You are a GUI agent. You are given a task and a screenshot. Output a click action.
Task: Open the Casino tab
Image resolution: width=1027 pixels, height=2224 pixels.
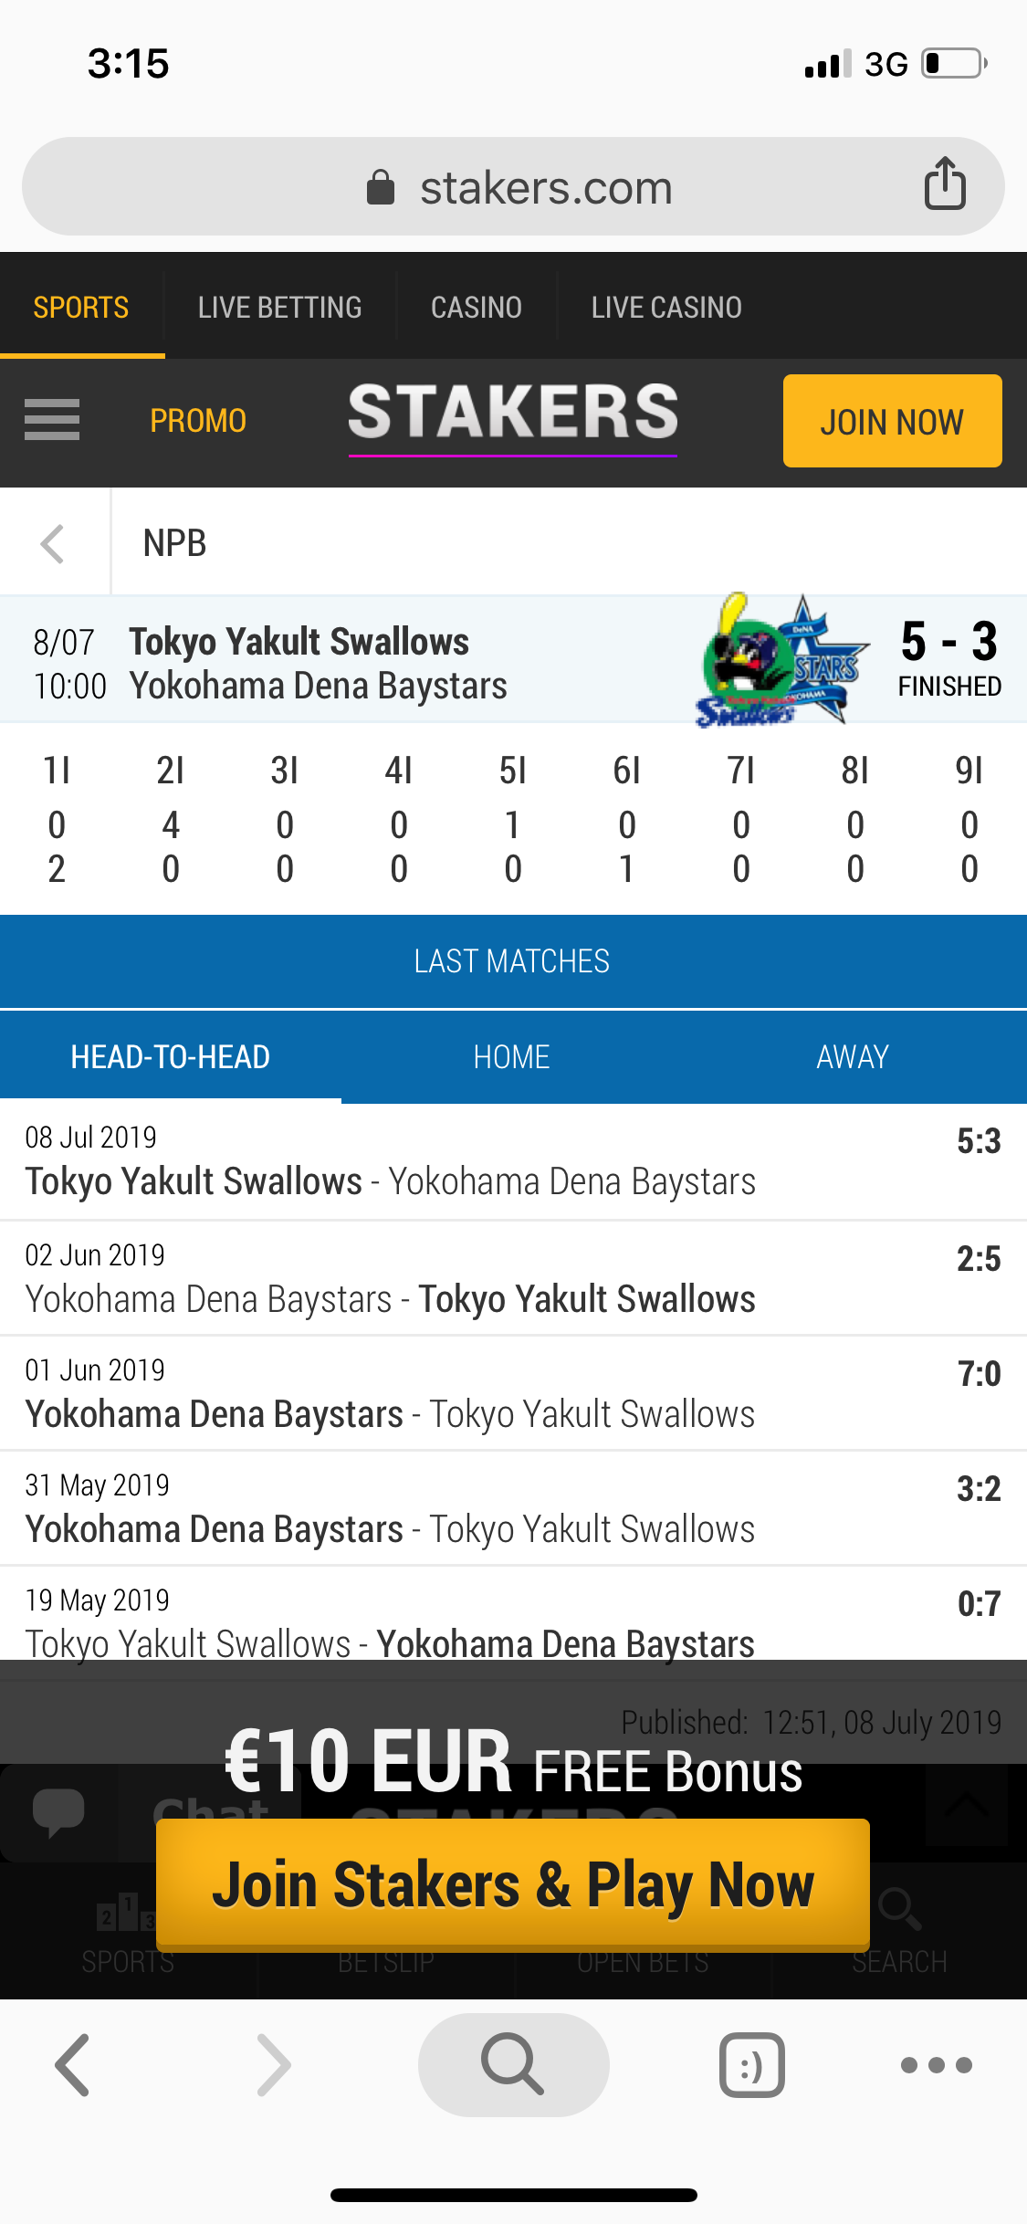477,308
